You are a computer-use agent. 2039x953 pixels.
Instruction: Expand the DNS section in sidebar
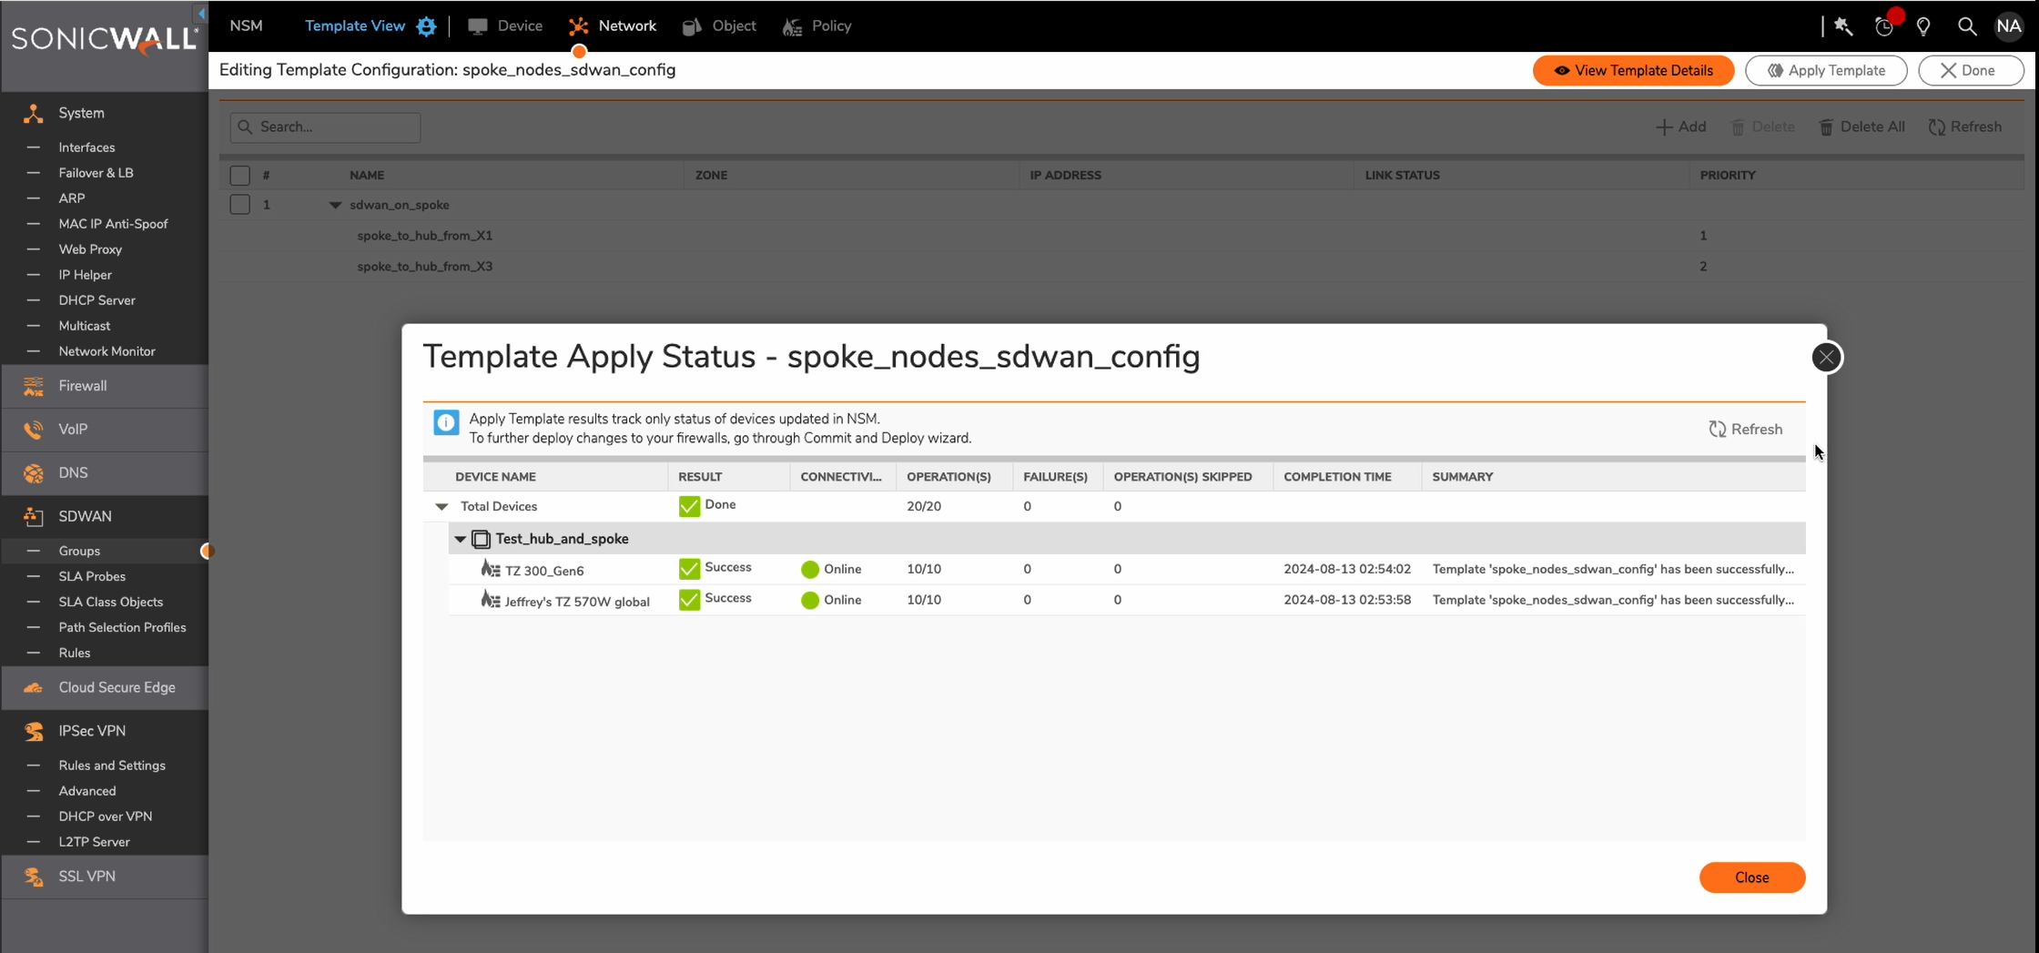tap(105, 473)
